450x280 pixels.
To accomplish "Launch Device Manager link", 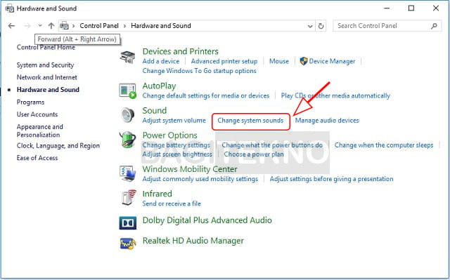I will tap(332, 61).
